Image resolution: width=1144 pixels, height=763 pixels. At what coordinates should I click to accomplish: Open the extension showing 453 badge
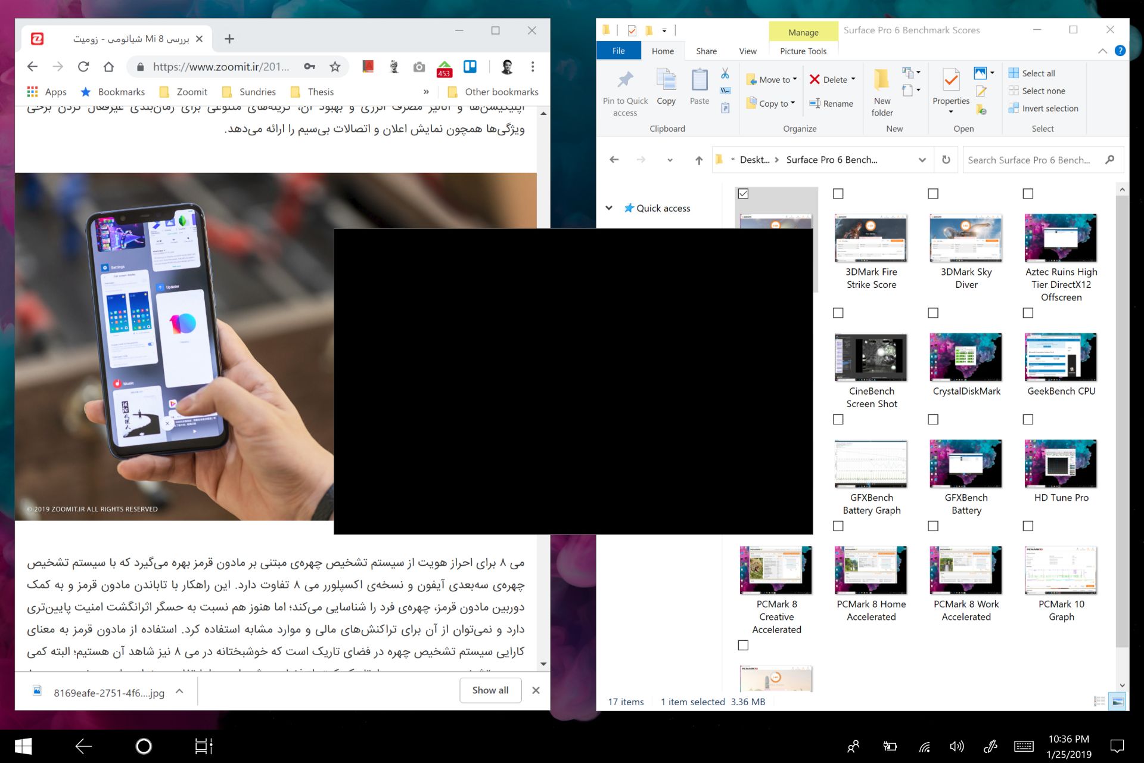tap(444, 69)
